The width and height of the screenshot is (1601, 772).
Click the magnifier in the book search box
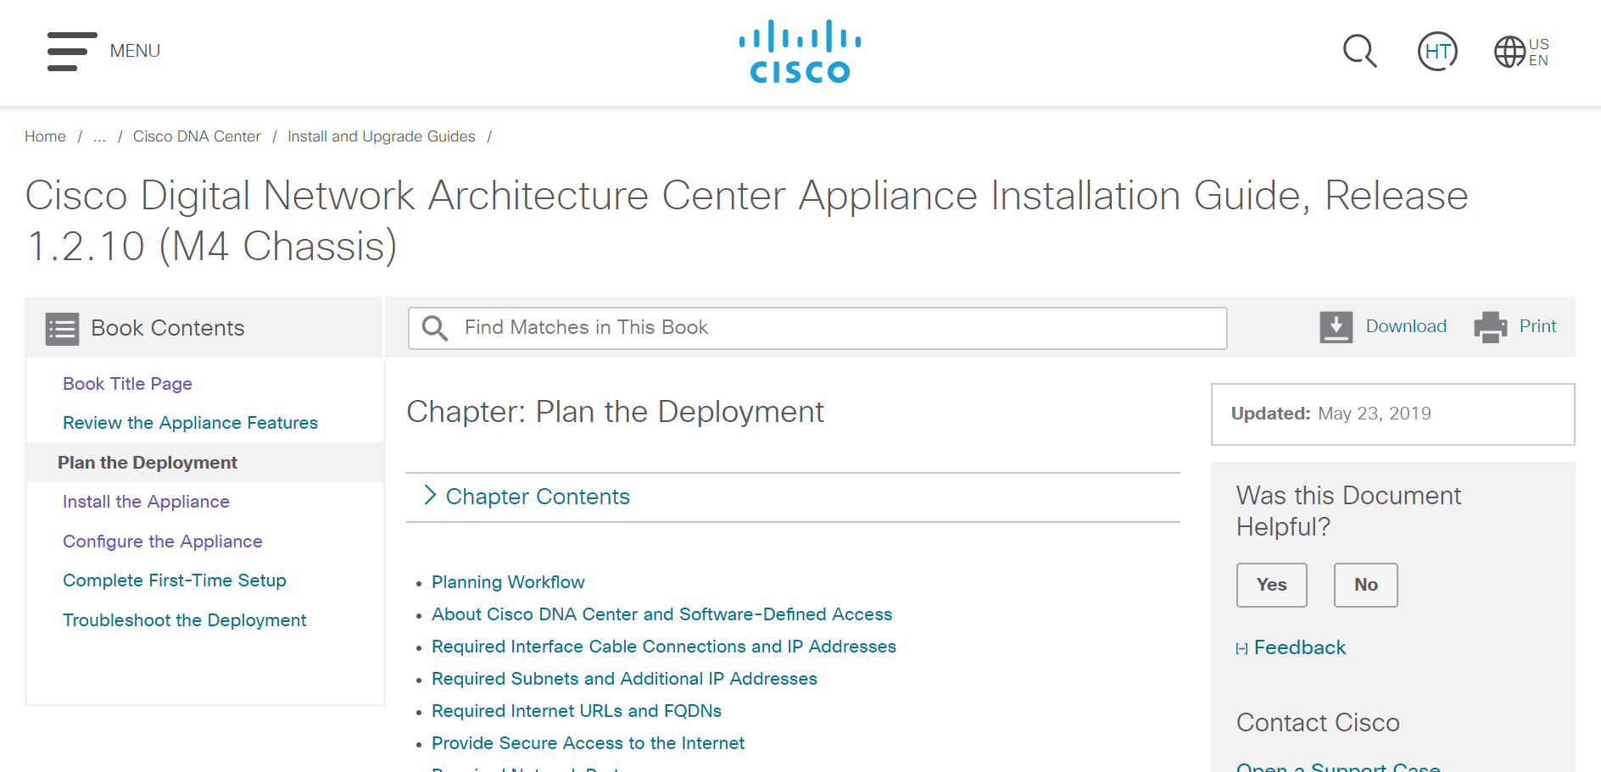(x=435, y=328)
